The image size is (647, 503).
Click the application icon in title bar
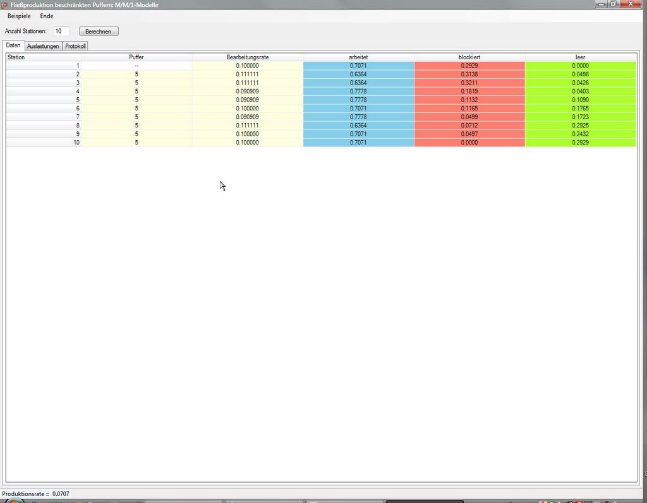[x=5, y=4]
